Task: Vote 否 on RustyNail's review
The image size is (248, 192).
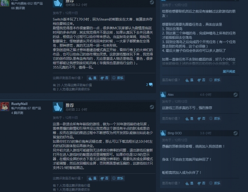Action: tap(104, 178)
